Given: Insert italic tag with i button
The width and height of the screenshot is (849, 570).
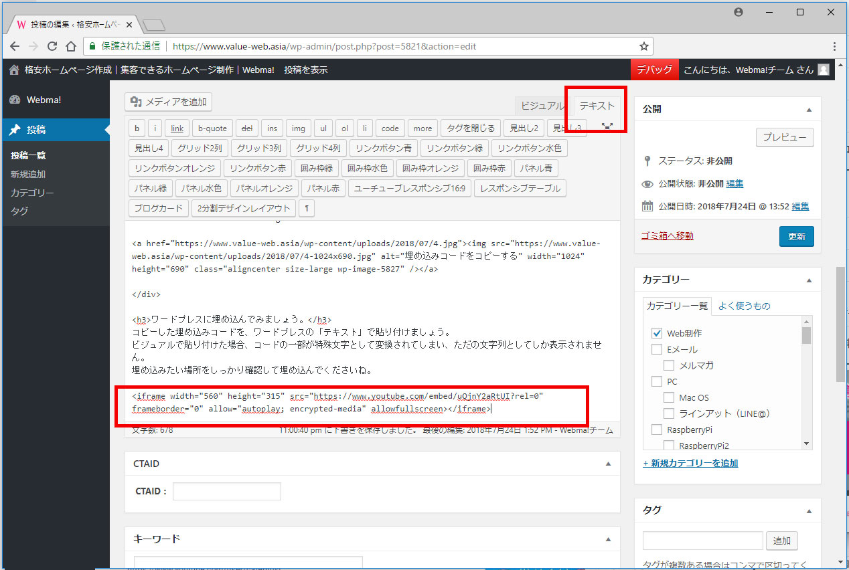Looking at the screenshot, I should point(155,128).
